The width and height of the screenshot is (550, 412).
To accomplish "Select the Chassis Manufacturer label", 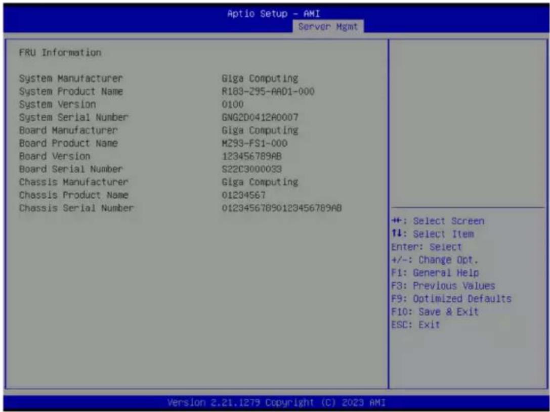I will pyautogui.click(x=74, y=182).
